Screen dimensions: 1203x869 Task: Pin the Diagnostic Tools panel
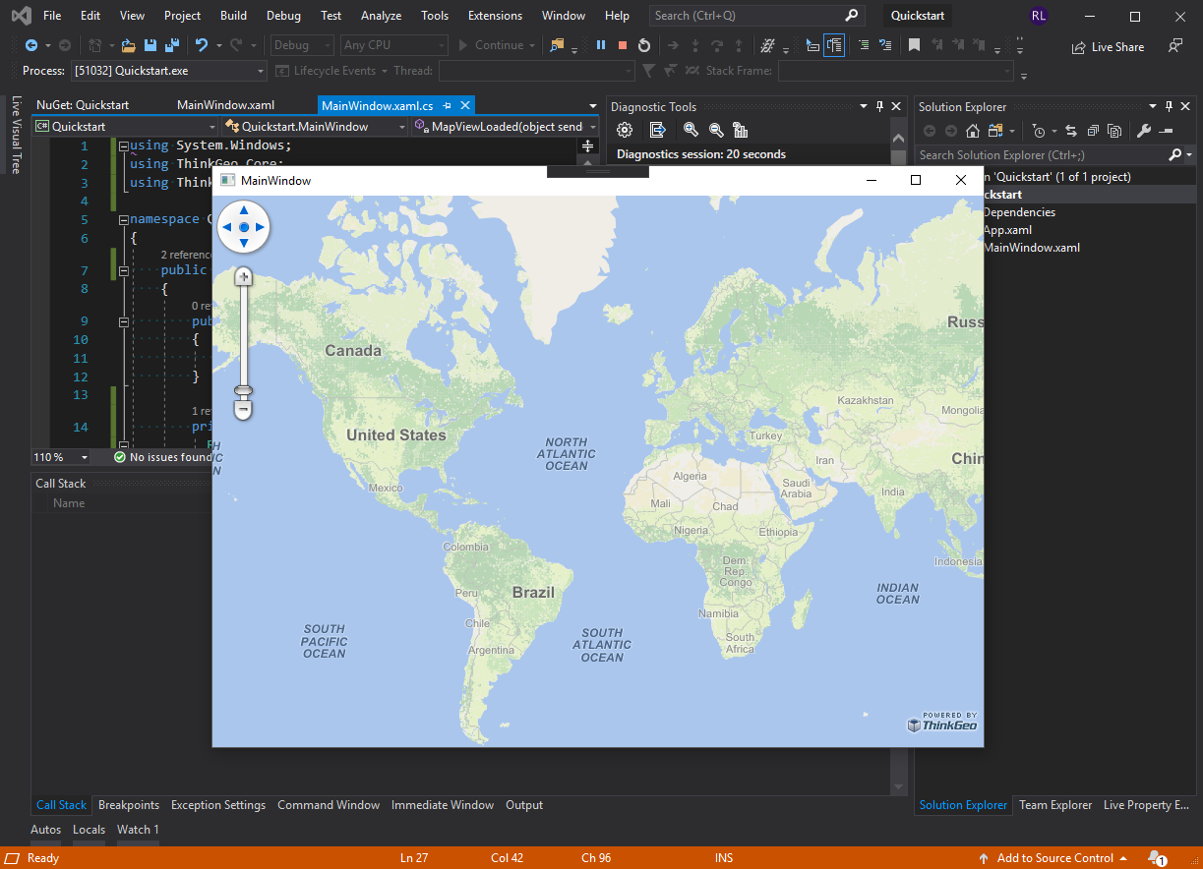tap(878, 106)
